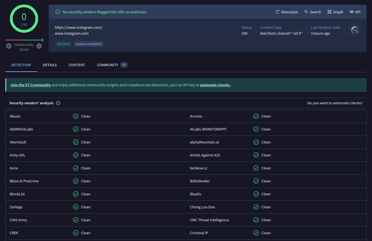Click the Clean check icon for BlockList
This screenshot has width=372, height=241.
pyautogui.click(x=76, y=194)
